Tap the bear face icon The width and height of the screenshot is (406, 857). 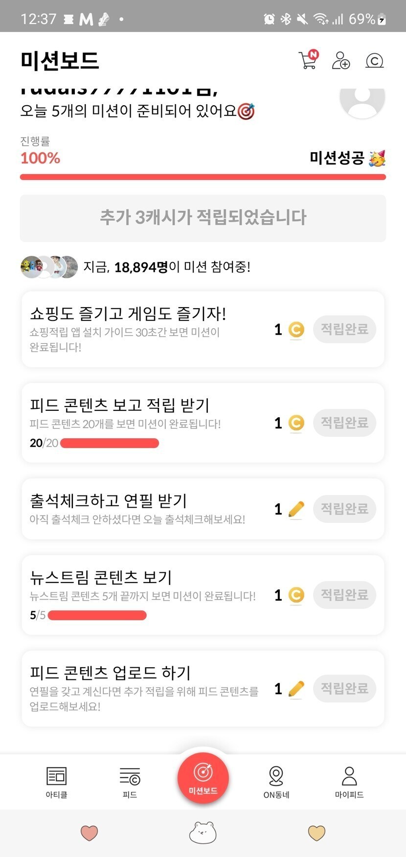(203, 833)
